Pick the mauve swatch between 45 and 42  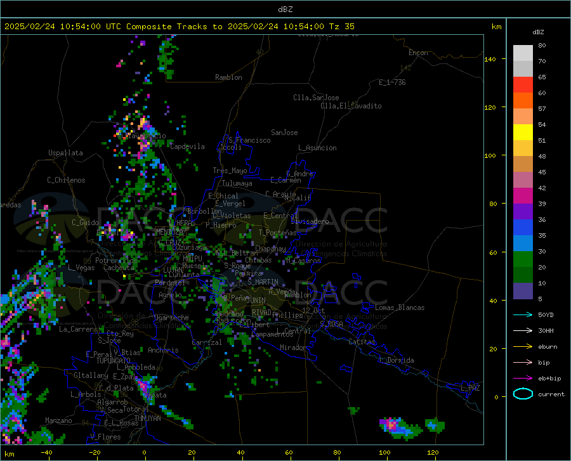[523, 180]
